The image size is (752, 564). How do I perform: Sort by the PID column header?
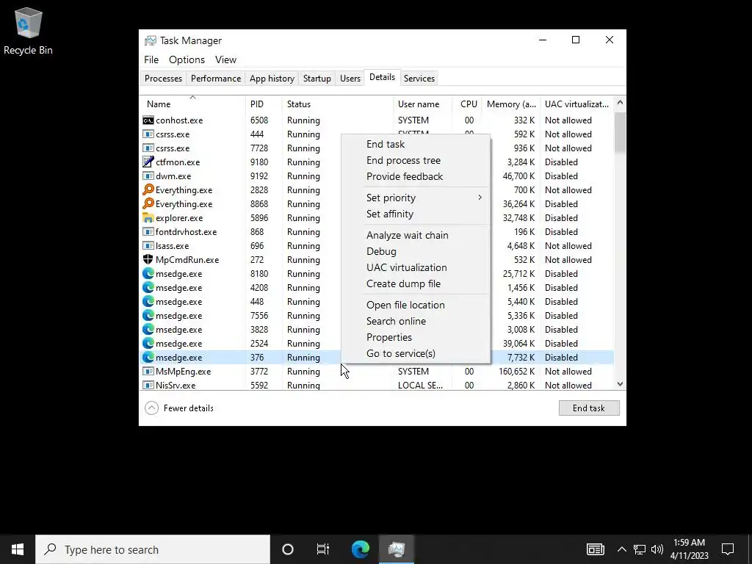pyautogui.click(x=264, y=104)
